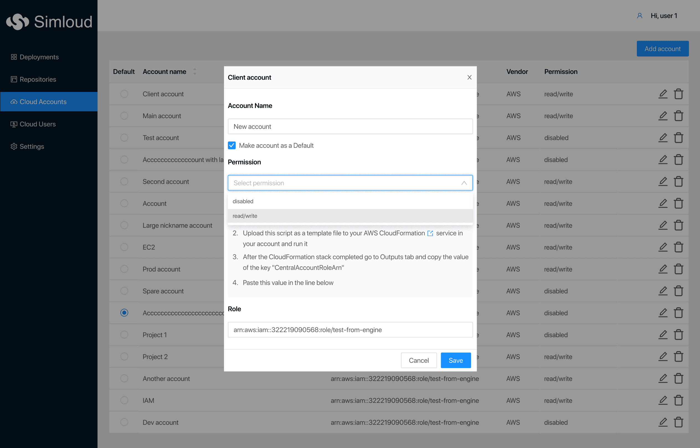Delete the IAM account row
Viewport: 700px width, 448px height.
point(678,401)
